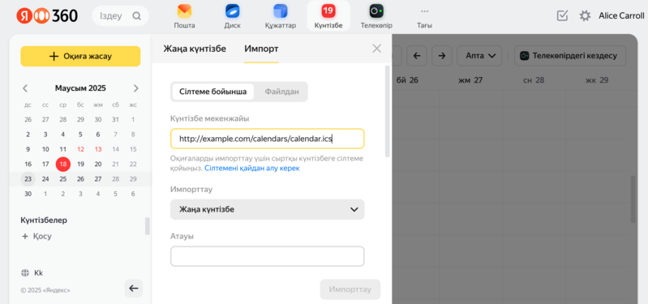This screenshot has width=648, height=304.
Task: Open the Диск cloud storage icon
Action: pos(232,11)
